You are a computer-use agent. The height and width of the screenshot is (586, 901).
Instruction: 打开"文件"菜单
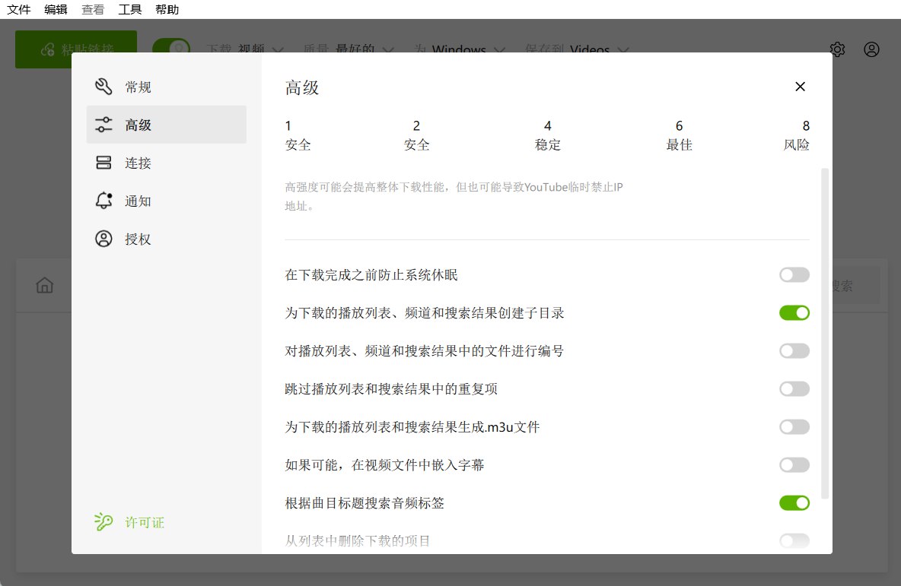19,10
